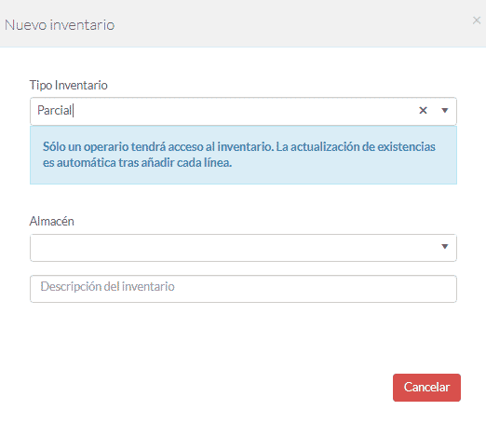Open the Almacén dropdown arrow
The height and width of the screenshot is (424, 486).
pyautogui.click(x=445, y=246)
